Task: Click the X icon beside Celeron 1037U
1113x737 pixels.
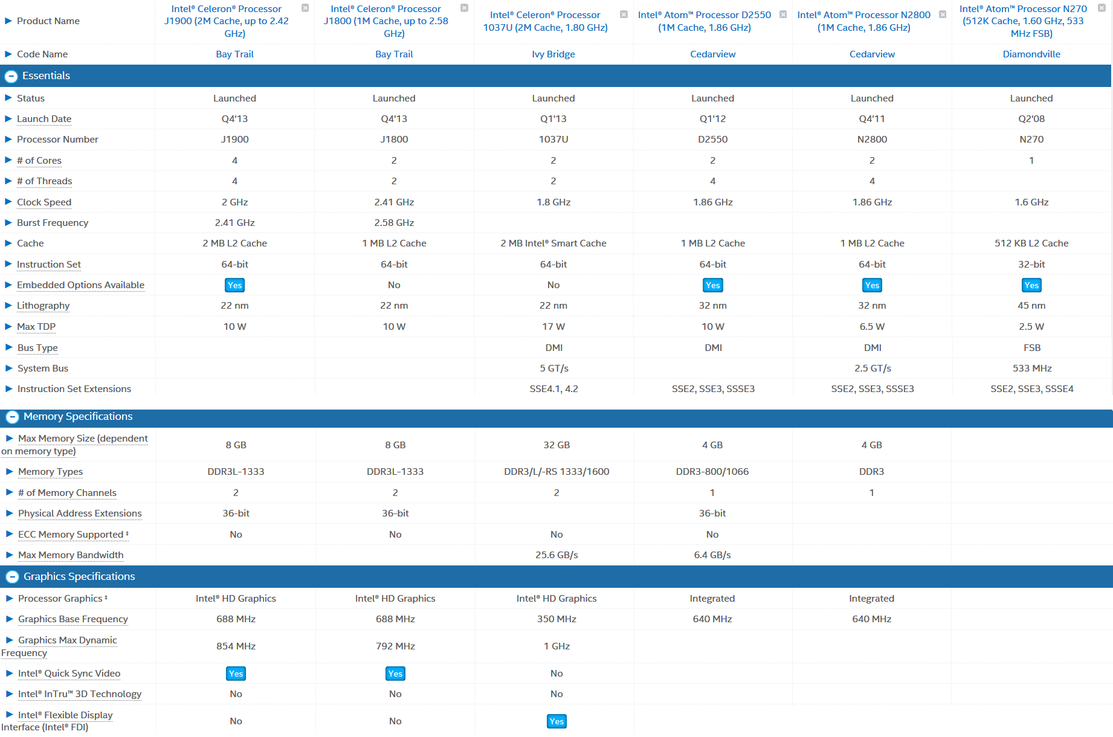Action: [x=624, y=14]
